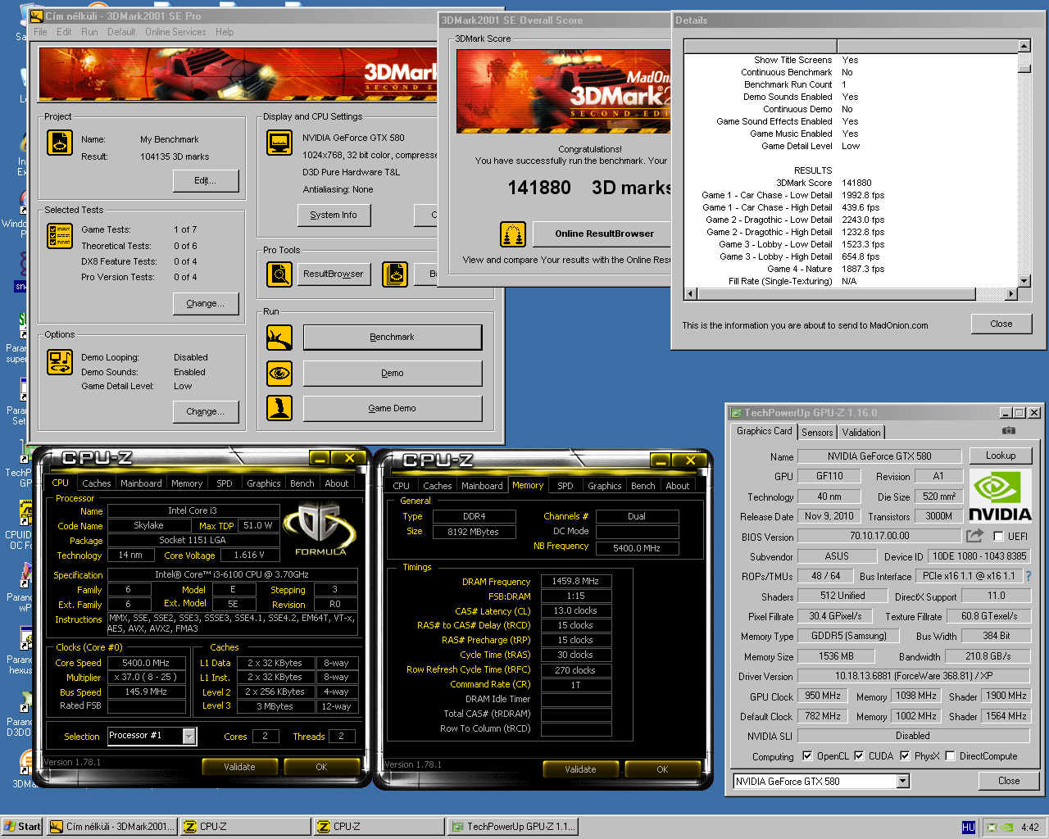Click the Project icon in 3DMark
This screenshot has height=839, width=1049.
pos(60,143)
